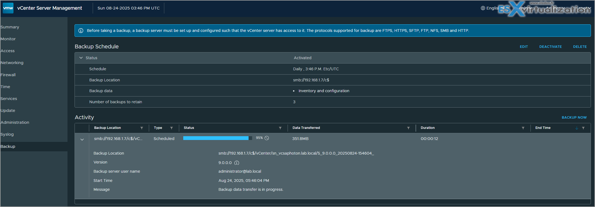Select Syslog in the sidebar
595x207 pixels.
[x=7, y=134]
